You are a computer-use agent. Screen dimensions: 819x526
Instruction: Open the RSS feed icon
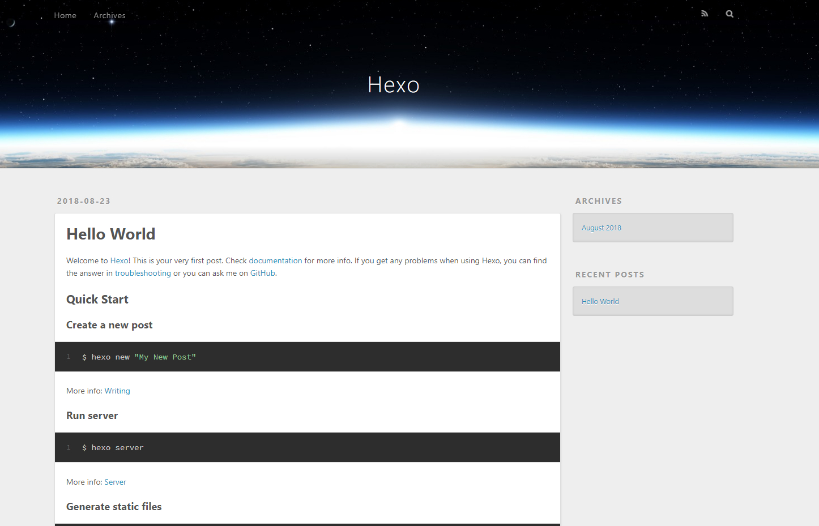(x=705, y=14)
